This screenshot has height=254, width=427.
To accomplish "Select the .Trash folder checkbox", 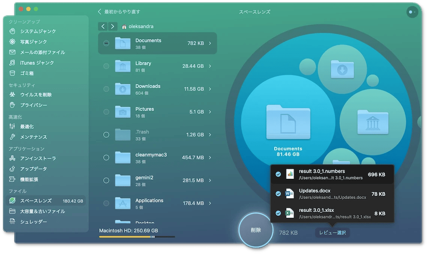I will point(106,135).
